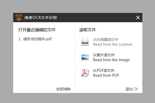
Task: Select 从扫描器读文件 label
Action: coord(106,39)
